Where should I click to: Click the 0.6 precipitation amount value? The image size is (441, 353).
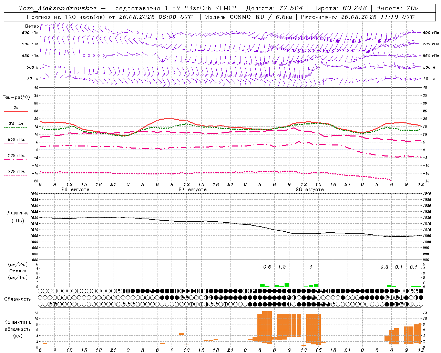267,267
